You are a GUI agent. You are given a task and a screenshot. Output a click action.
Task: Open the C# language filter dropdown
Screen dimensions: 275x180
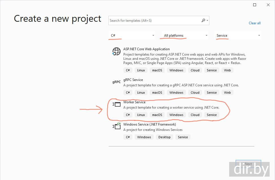132,35
